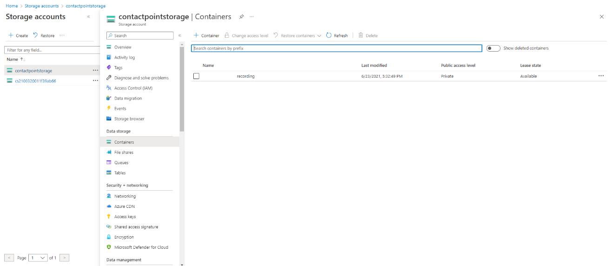Click the Overview menu icon
This screenshot has width=612, height=266.
[x=109, y=47]
